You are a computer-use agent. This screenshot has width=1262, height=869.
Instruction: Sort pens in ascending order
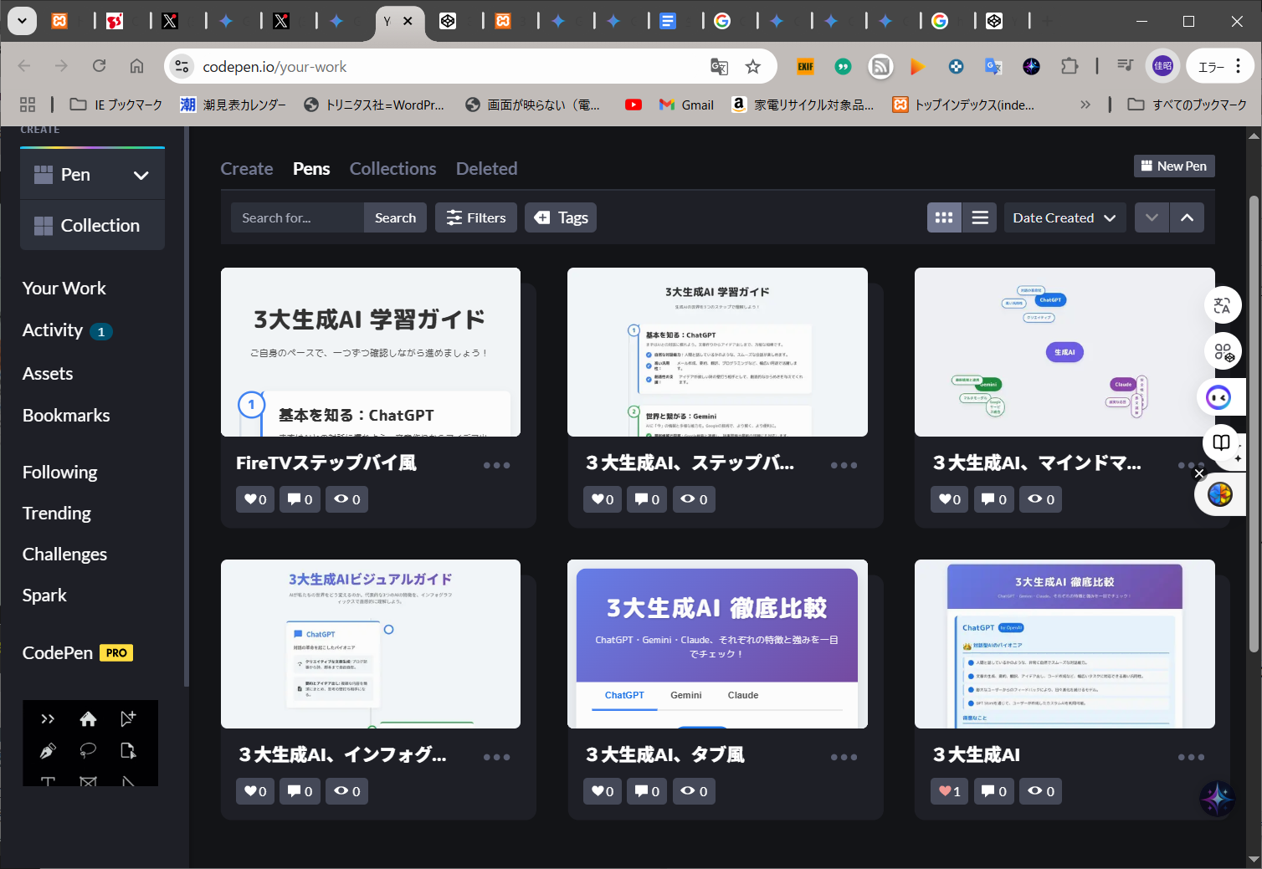point(1187,217)
